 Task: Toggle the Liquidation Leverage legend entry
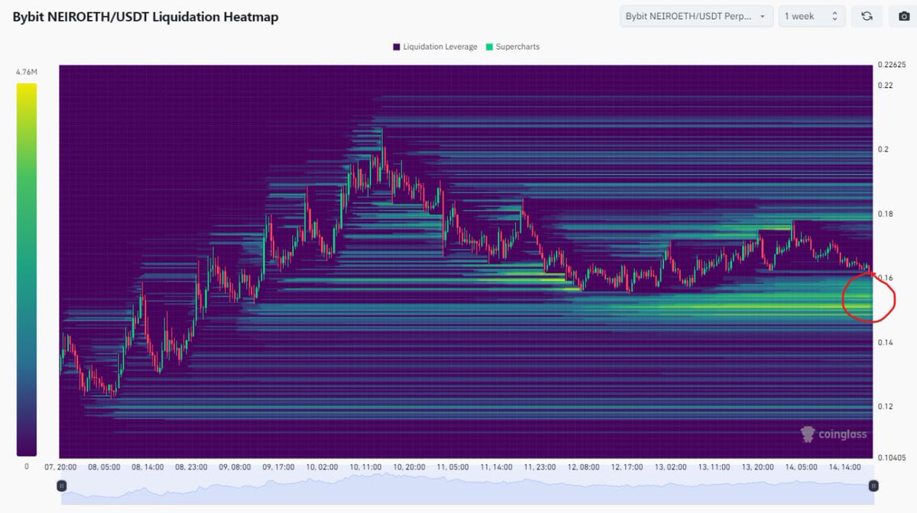435,47
